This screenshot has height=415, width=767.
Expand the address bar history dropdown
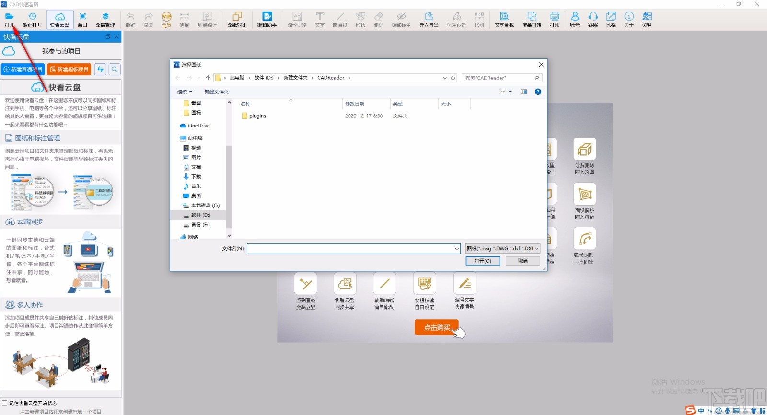(445, 78)
